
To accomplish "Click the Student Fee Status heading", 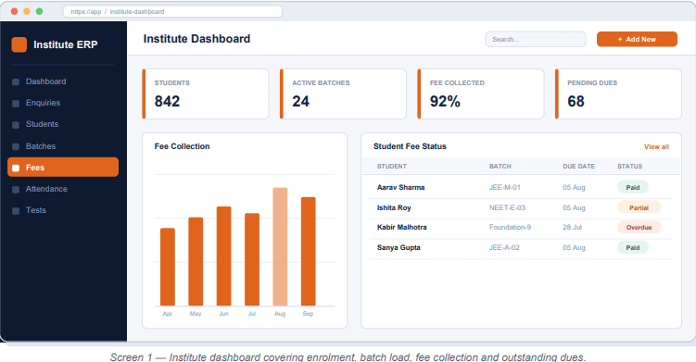I will [410, 146].
